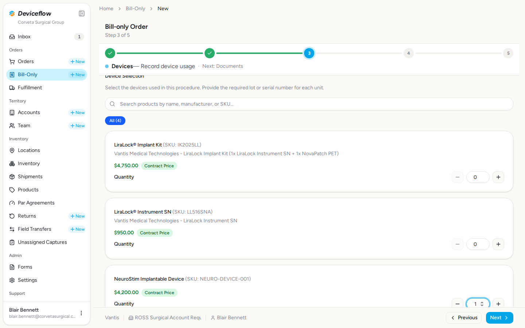Add new team member via Team New
This screenshot has width=525, height=328.
click(77, 126)
